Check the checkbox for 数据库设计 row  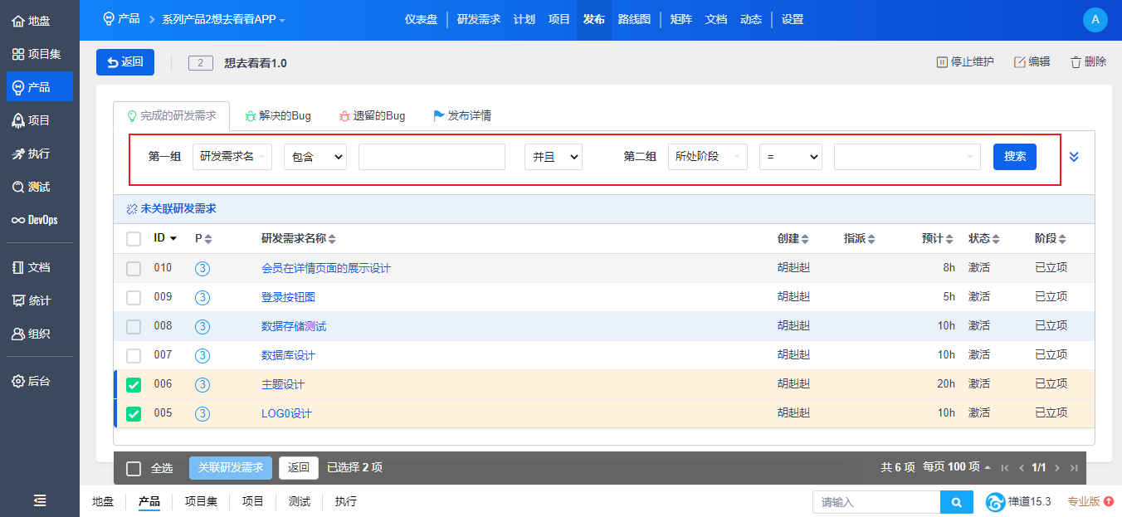[x=134, y=355]
